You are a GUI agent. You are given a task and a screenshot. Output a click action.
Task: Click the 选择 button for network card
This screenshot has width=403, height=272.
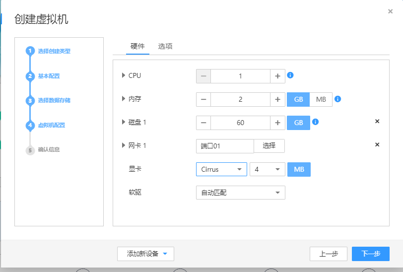pos(269,146)
